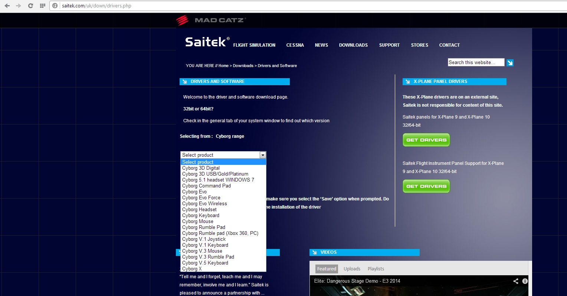Select Cyborg Evo Wireless

(x=223, y=203)
